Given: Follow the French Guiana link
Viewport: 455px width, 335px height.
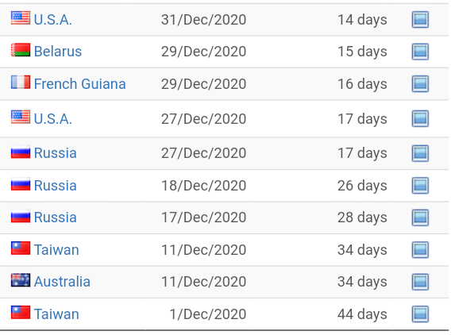Looking at the screenshot, I should (79, 84).
